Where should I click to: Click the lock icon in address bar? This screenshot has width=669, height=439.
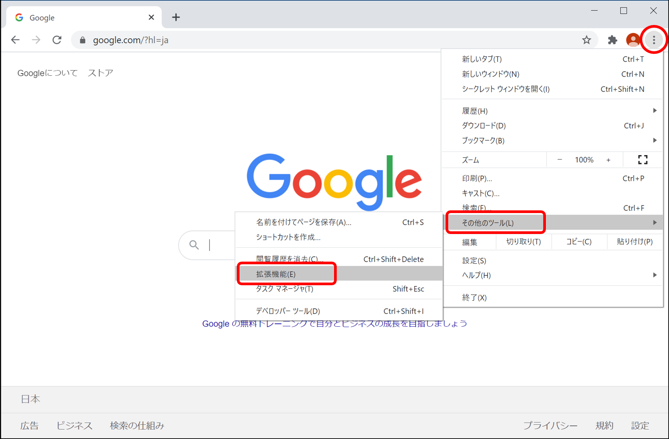click(x=83, y=40)
